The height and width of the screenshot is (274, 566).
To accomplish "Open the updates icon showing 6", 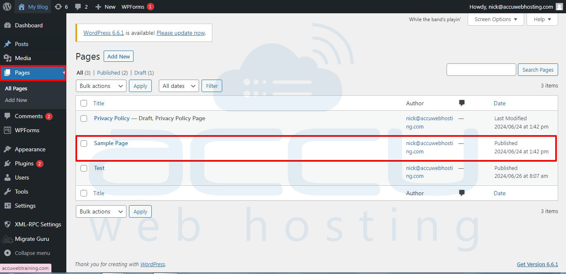I will pos(58,7).
